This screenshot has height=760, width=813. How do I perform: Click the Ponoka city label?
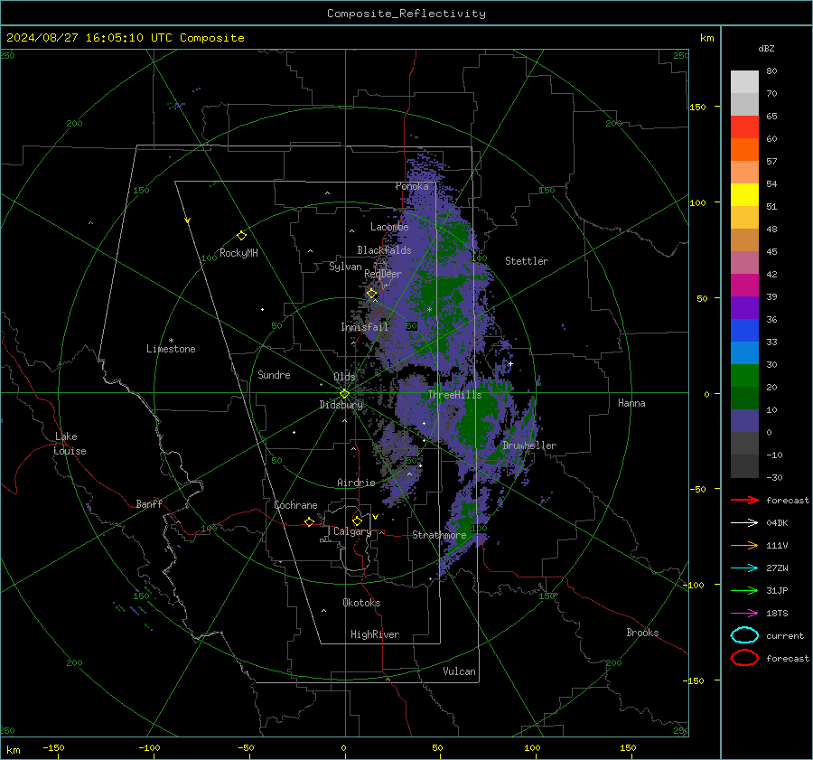[x=412, y=186]
